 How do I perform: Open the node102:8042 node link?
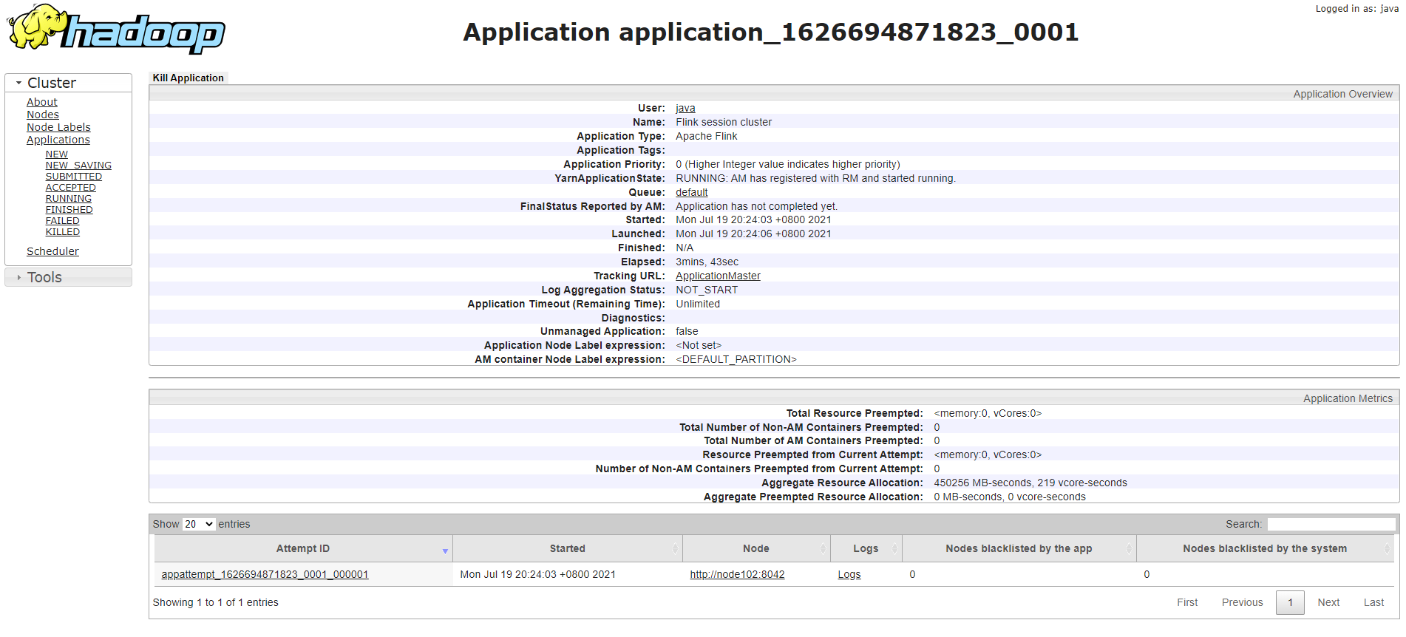pyautogui.click(x=737, y=574)
